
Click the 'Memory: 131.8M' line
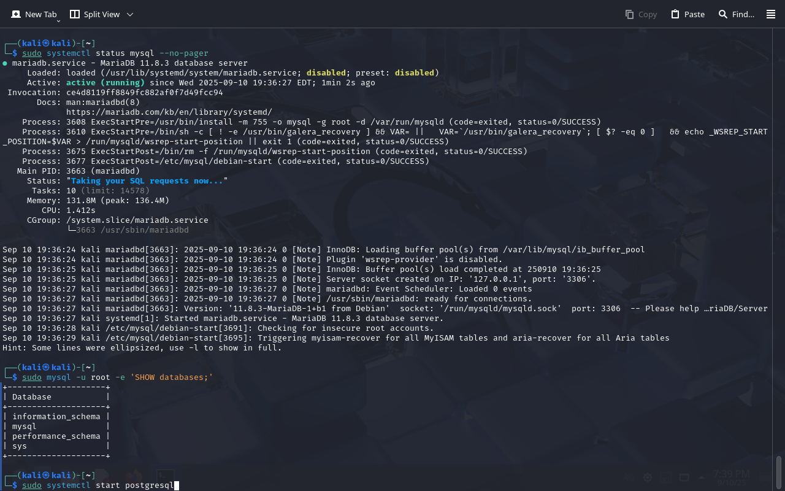coord(98,200)
